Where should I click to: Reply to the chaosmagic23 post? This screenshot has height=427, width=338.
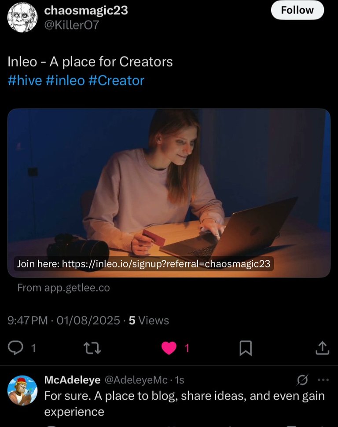[16, 348]
